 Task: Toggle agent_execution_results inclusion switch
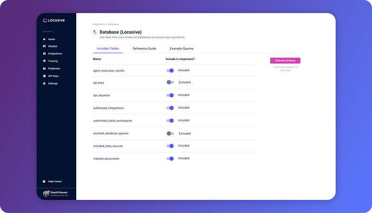point(170,70)
